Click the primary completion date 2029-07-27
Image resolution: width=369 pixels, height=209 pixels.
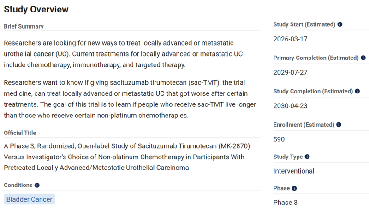(x=291, y=72)
